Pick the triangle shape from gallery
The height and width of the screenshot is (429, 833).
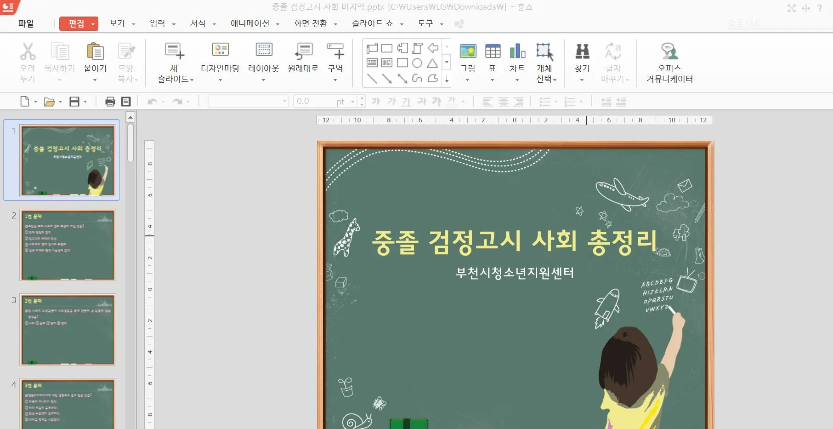[x=432, y=63]
